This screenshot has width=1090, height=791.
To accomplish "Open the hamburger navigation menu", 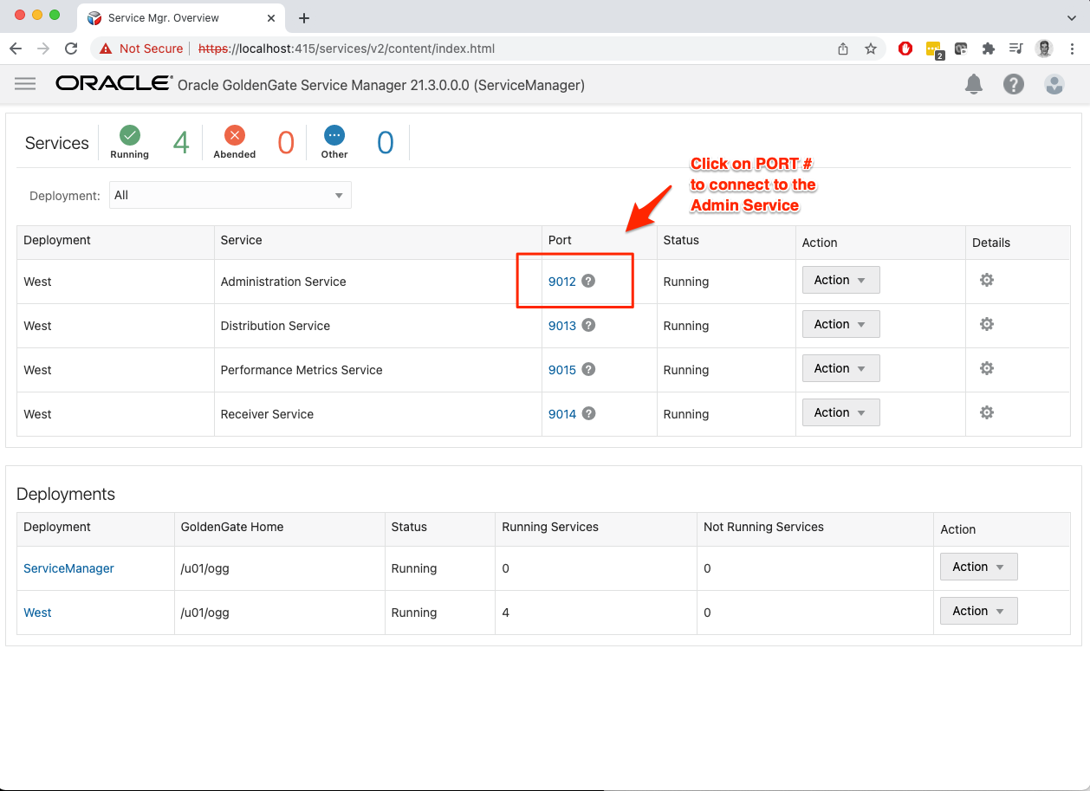I will 25,84.
